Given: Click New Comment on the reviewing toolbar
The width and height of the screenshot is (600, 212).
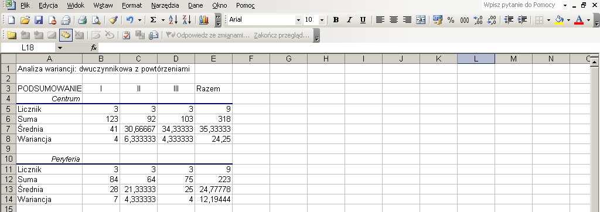Looking at the screenshot, I should (x=12, y=35).
